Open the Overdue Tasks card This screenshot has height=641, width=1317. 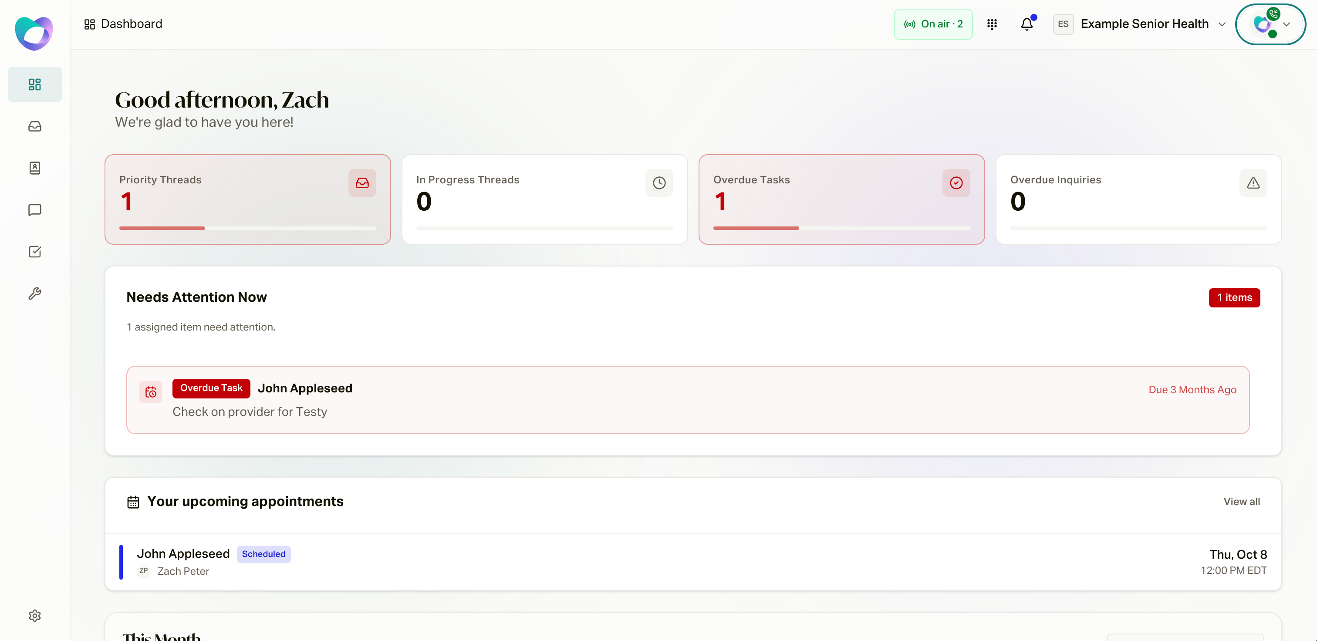point(842,199)
